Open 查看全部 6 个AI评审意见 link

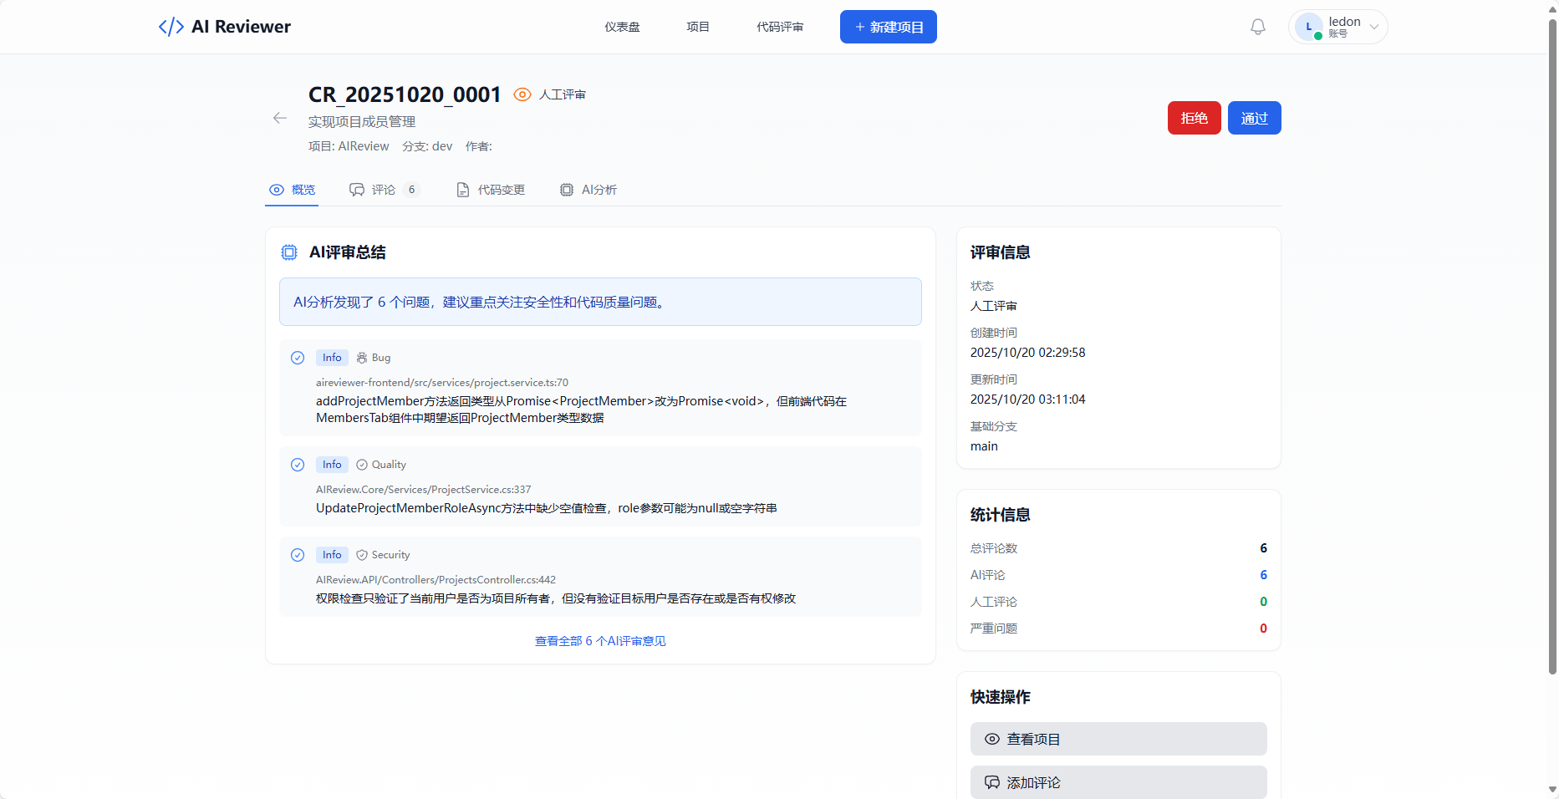599,640
